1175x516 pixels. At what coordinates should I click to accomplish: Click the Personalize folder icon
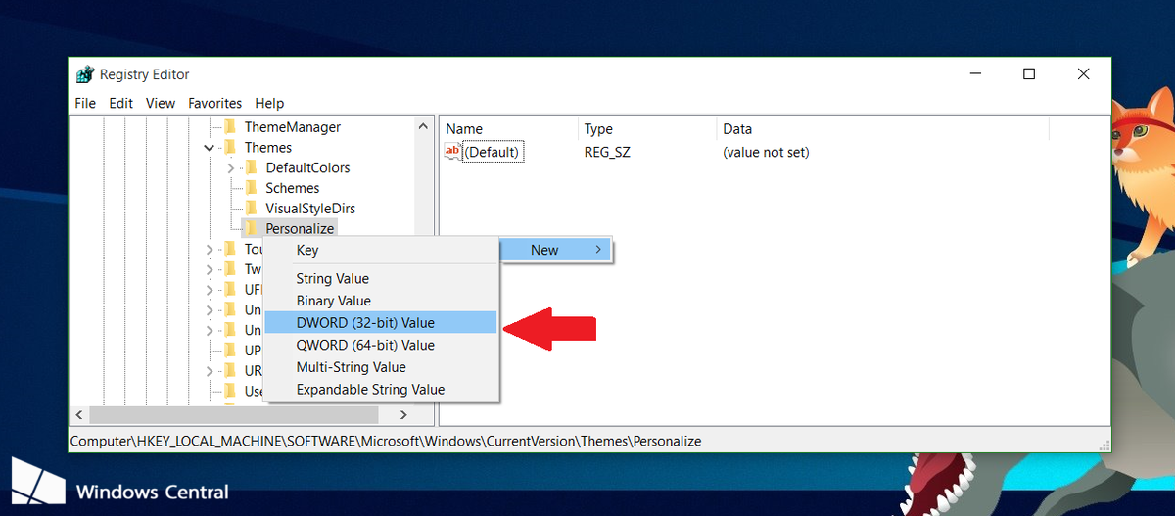click(x=252, y=228)
